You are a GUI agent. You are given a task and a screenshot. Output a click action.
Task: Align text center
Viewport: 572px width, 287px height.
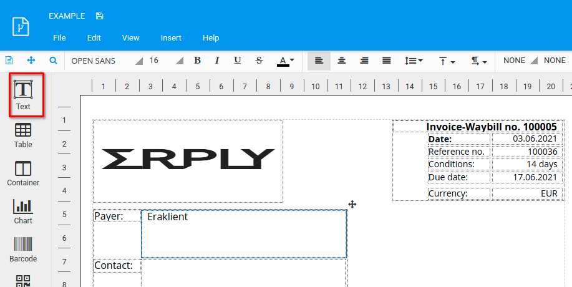341,61
